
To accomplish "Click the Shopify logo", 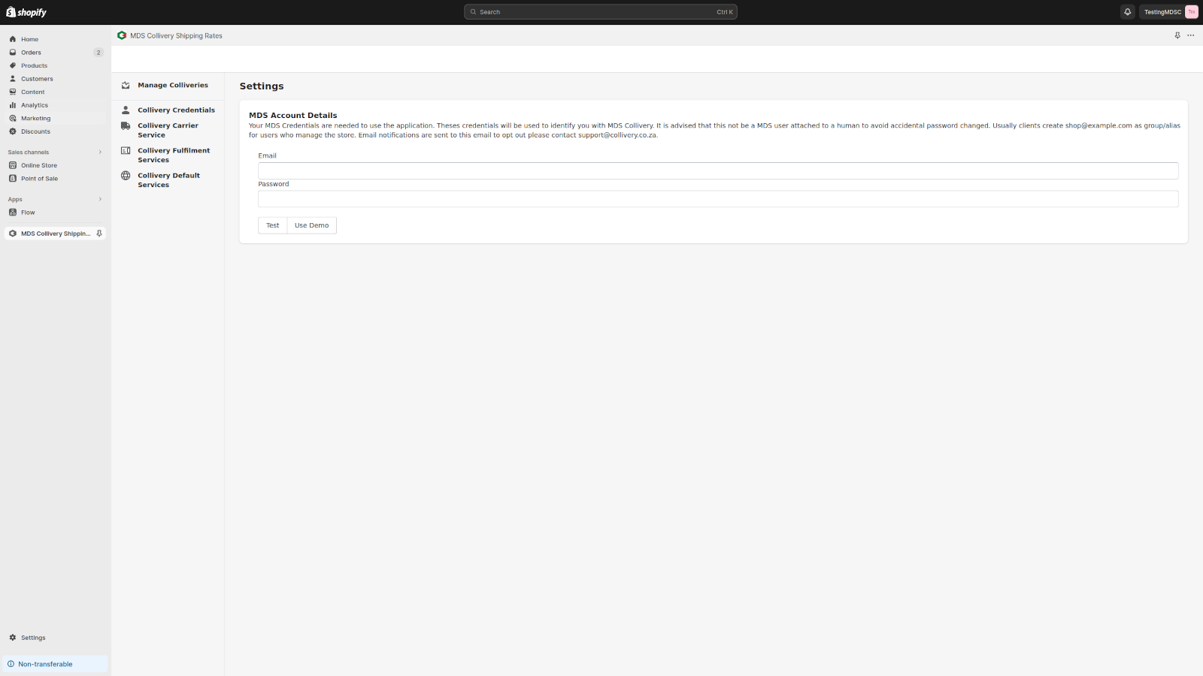I will tap(26, 12).
